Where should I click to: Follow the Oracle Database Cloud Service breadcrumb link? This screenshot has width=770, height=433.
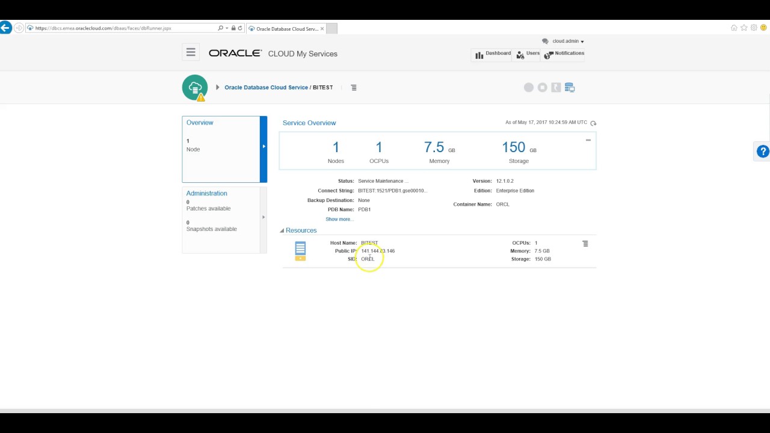coord(266,87)
